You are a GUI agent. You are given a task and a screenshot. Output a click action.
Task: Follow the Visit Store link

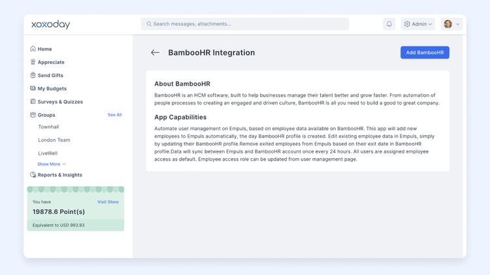point(108,202)
